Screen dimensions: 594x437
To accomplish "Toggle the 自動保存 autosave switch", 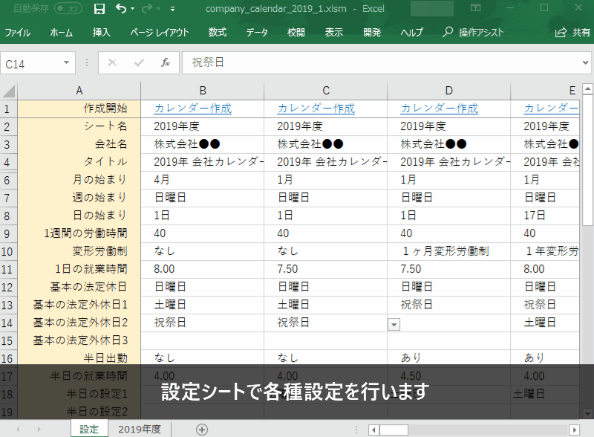I will pyautogui.click(x=68, y=9).
